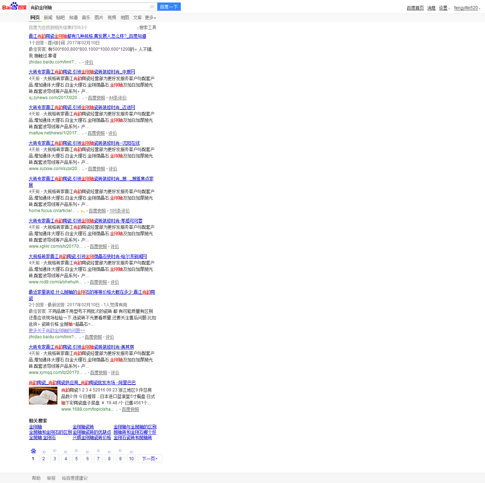Click the 105条评价 reviews link
The image size is (485, 483).
click(119, 211)
